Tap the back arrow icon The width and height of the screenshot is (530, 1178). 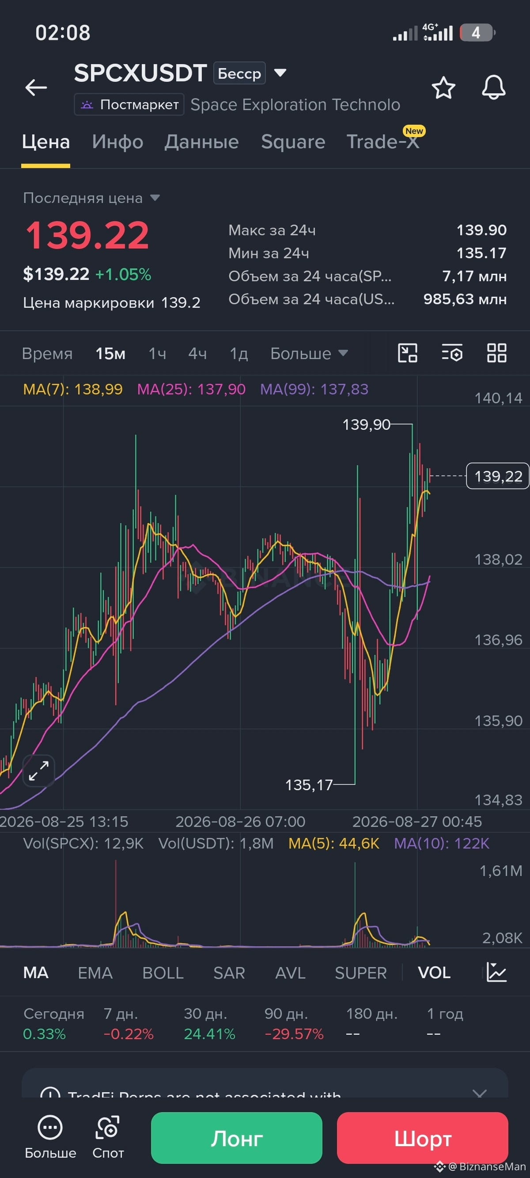pyautogui.click(x=36, y=88)
